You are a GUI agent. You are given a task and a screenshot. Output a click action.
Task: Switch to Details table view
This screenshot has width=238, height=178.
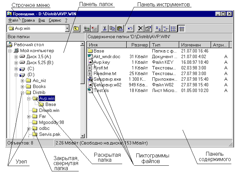pyautogui.click(x=181, y=29)
